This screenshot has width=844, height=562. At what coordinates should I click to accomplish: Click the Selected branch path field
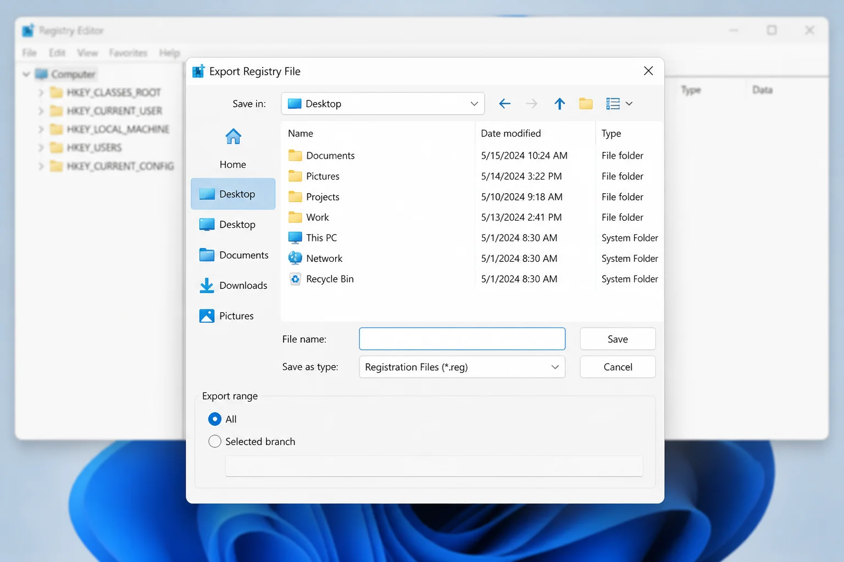point(434,466)
